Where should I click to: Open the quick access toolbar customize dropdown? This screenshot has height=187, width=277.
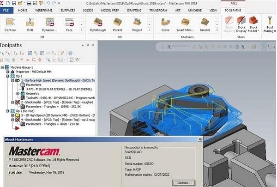59,3
